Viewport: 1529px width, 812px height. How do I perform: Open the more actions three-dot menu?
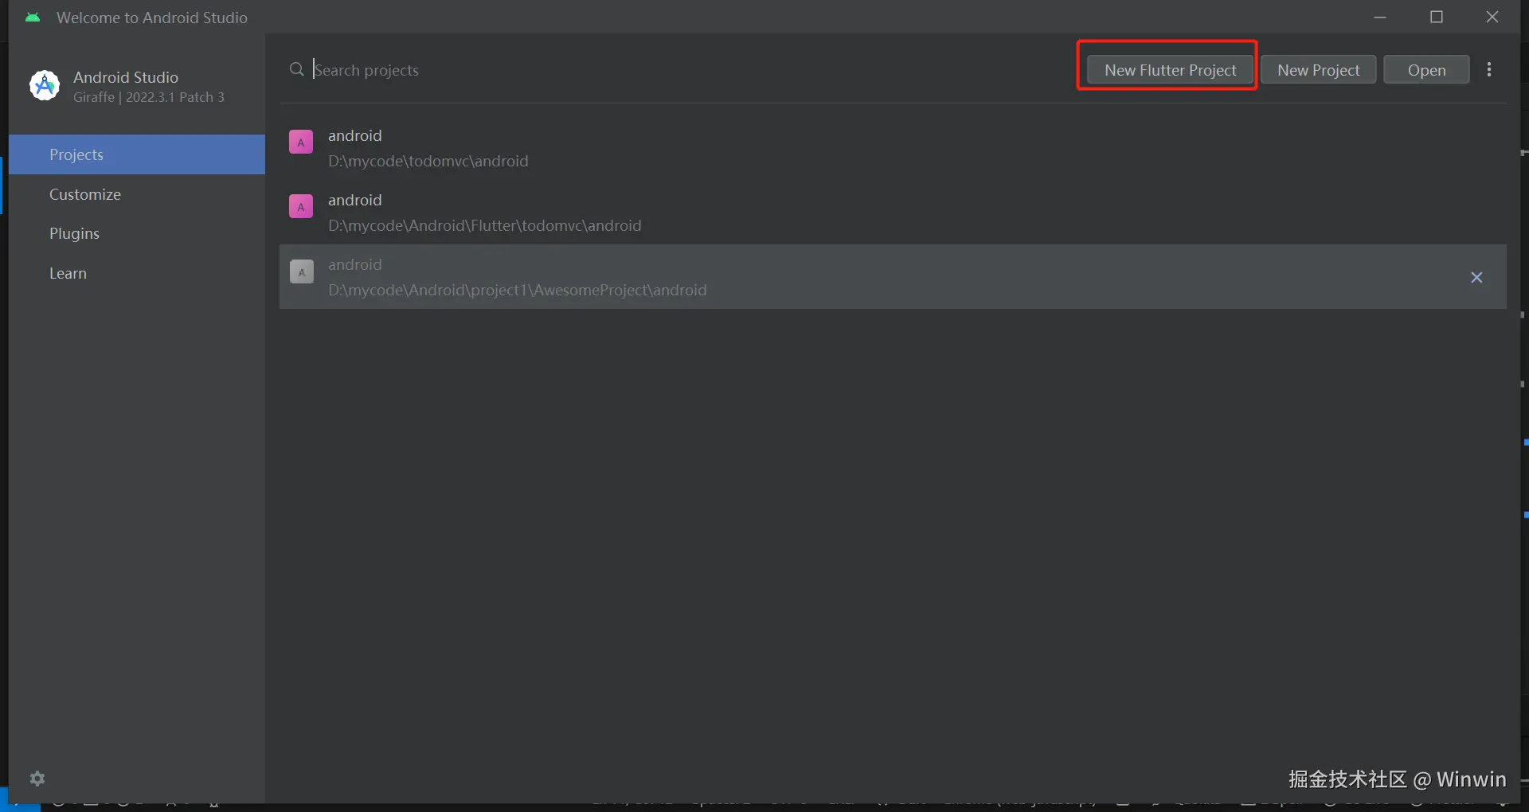(1489, 70)
